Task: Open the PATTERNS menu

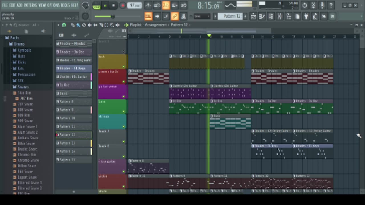Action: coord(30,5)
